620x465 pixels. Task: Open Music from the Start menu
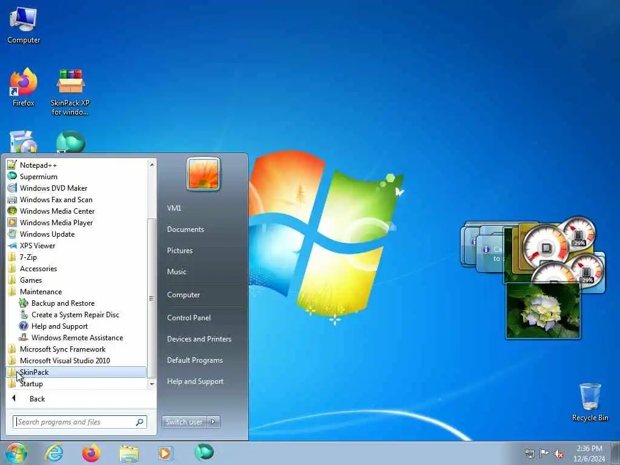pyautogui.click(x=177, y=272)
